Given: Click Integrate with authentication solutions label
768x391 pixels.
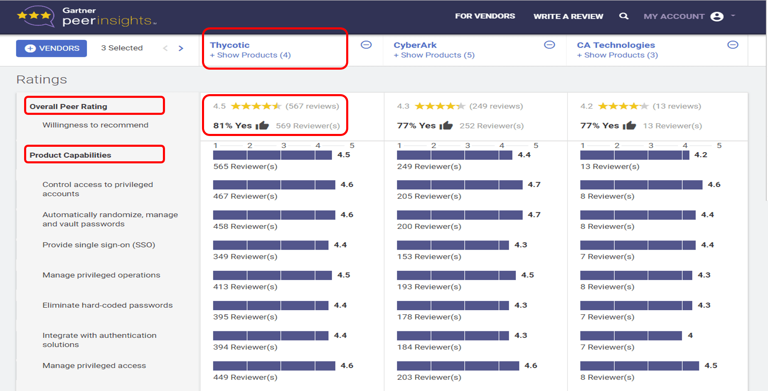Looking at the screenshot, I should [99, 340].
